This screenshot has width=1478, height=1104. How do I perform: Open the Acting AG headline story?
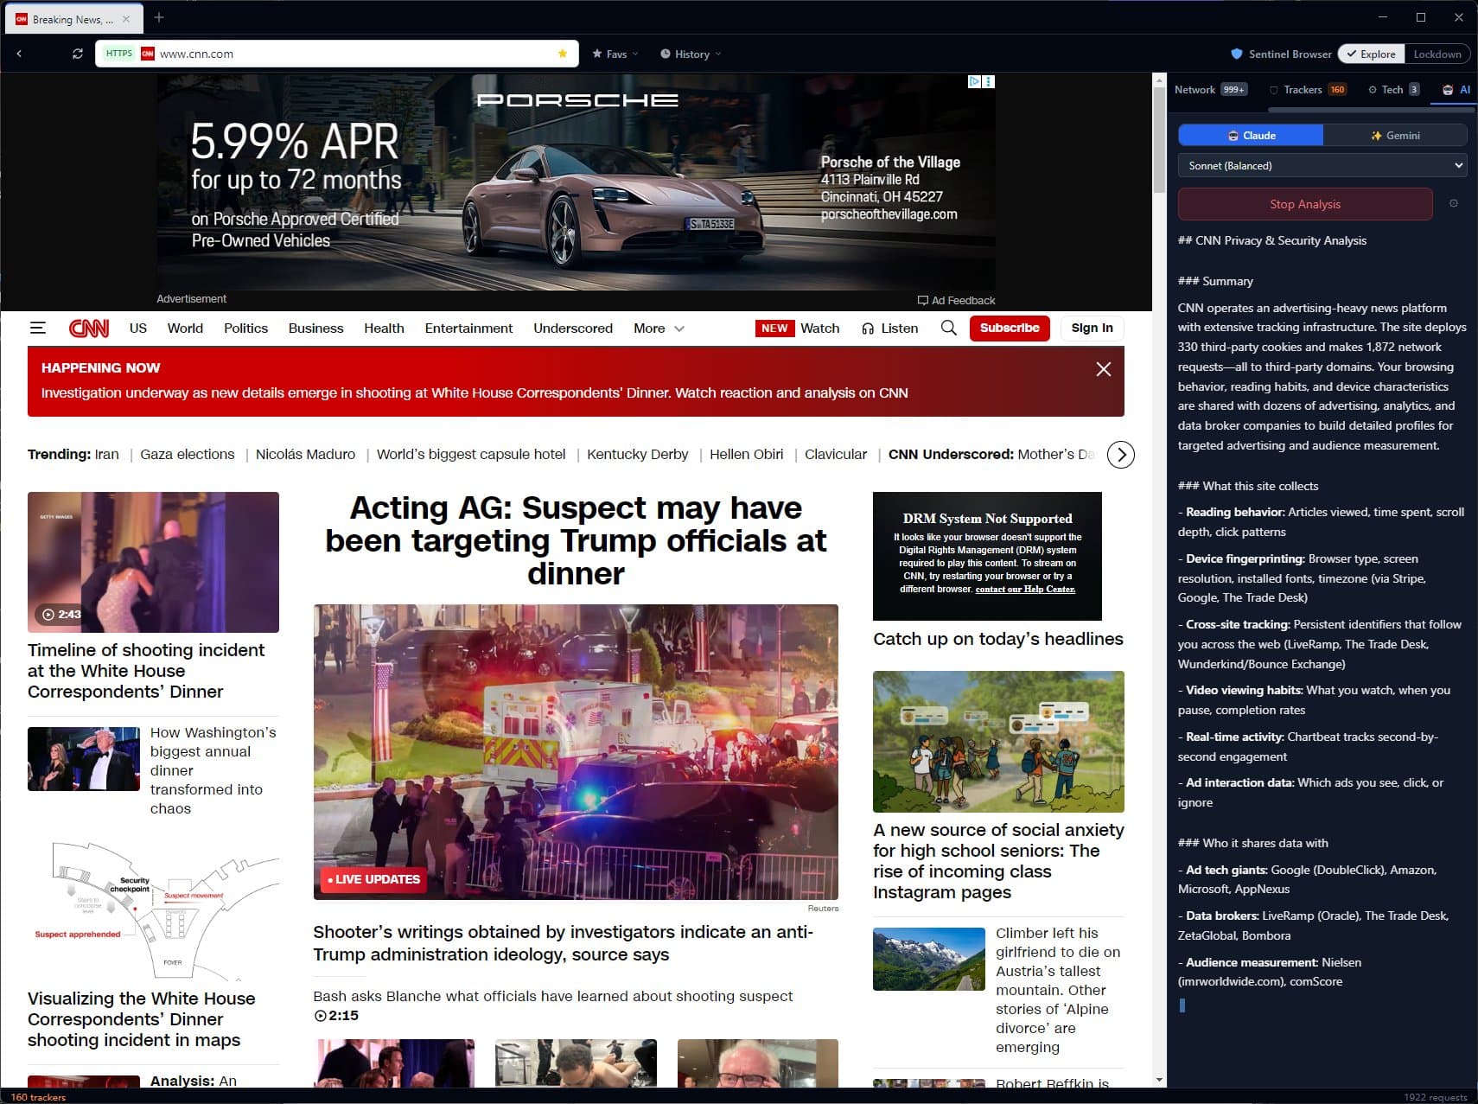576,541
